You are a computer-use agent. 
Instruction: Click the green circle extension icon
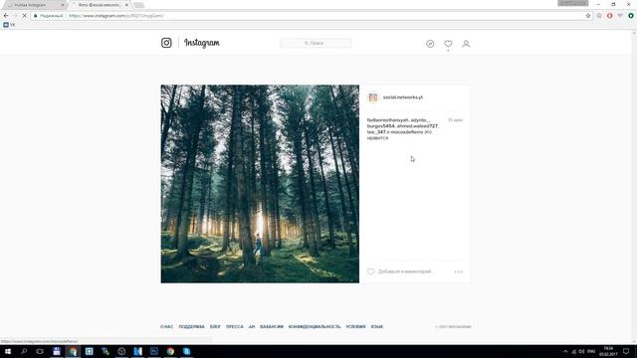click(631, 16)
